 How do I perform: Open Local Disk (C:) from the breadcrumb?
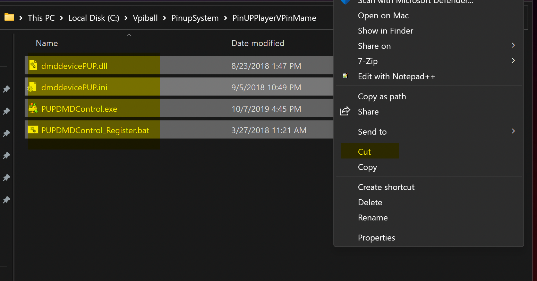click(x=94, y=18)
